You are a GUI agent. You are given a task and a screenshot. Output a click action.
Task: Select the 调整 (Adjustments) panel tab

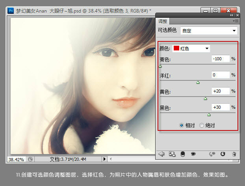(162, 21)
